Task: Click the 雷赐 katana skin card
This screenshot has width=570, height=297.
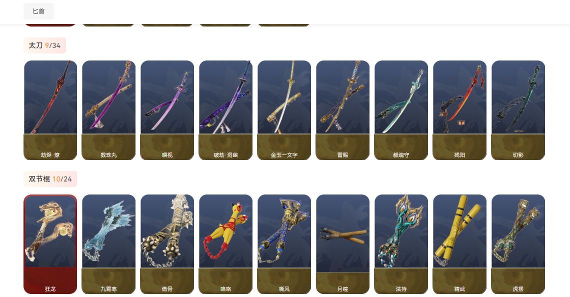Action: click(x=343, y=110)
